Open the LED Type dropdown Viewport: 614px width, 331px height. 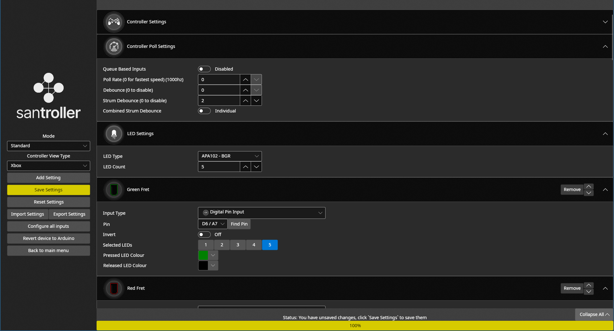pos(230,156)
